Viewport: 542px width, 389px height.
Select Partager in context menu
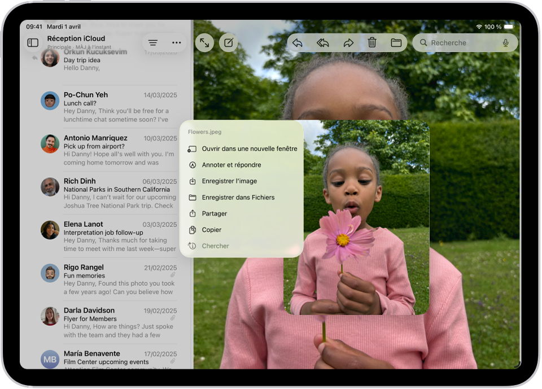(x=242, y=213)
